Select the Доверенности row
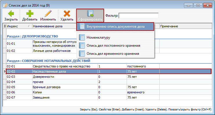The image size is (215, 115). tap(109, 77)
